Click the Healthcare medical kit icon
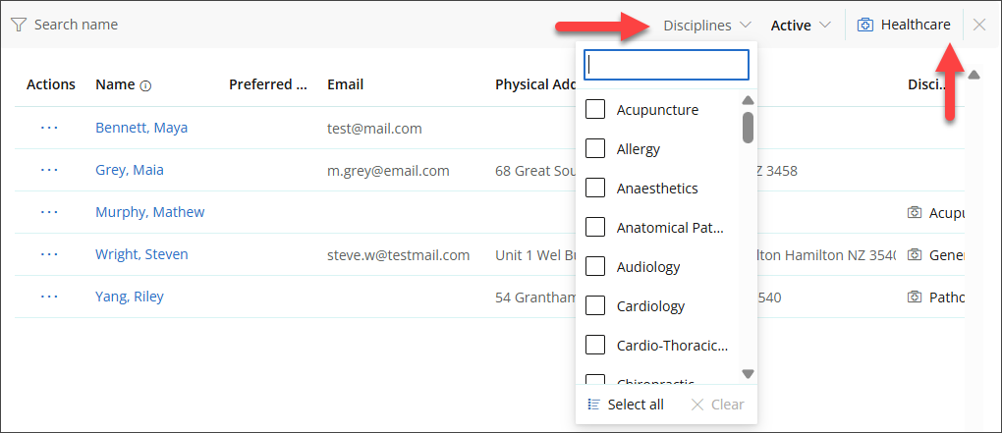The image size is (1002, 433). (865, 25)
